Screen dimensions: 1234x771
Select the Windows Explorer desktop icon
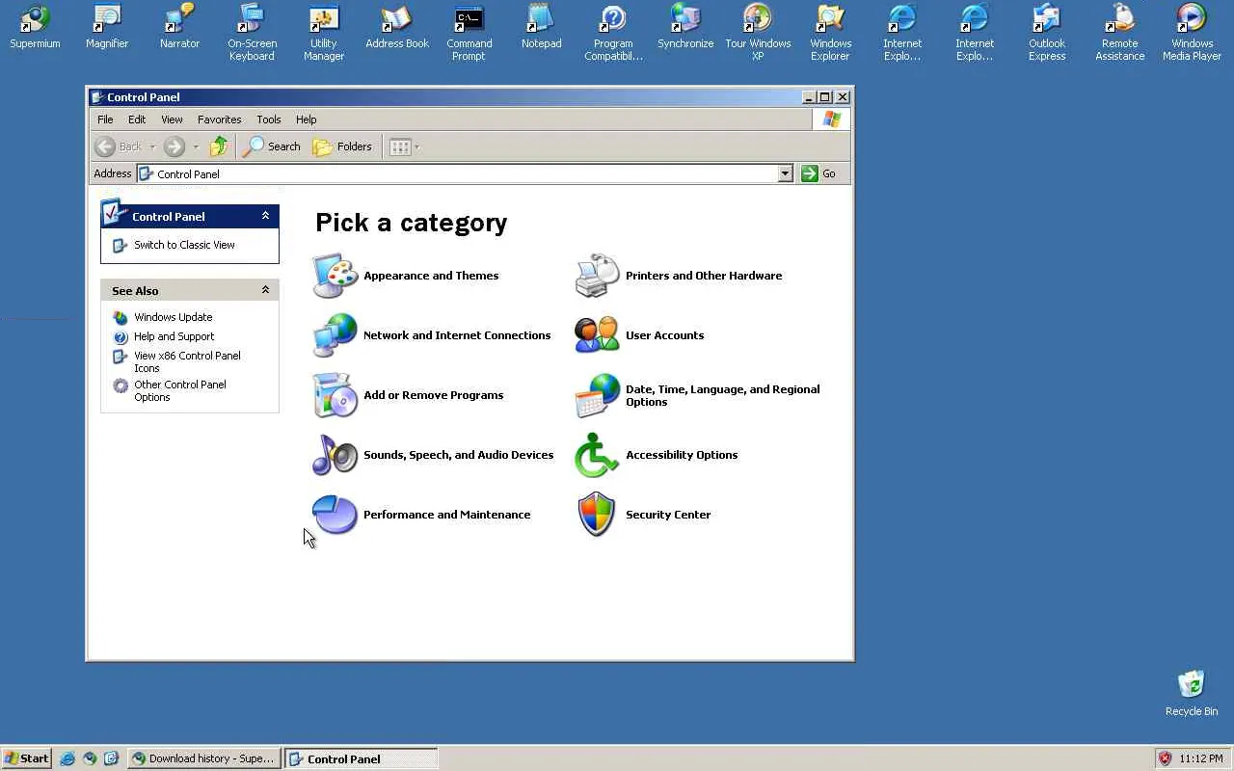(830, 32)
